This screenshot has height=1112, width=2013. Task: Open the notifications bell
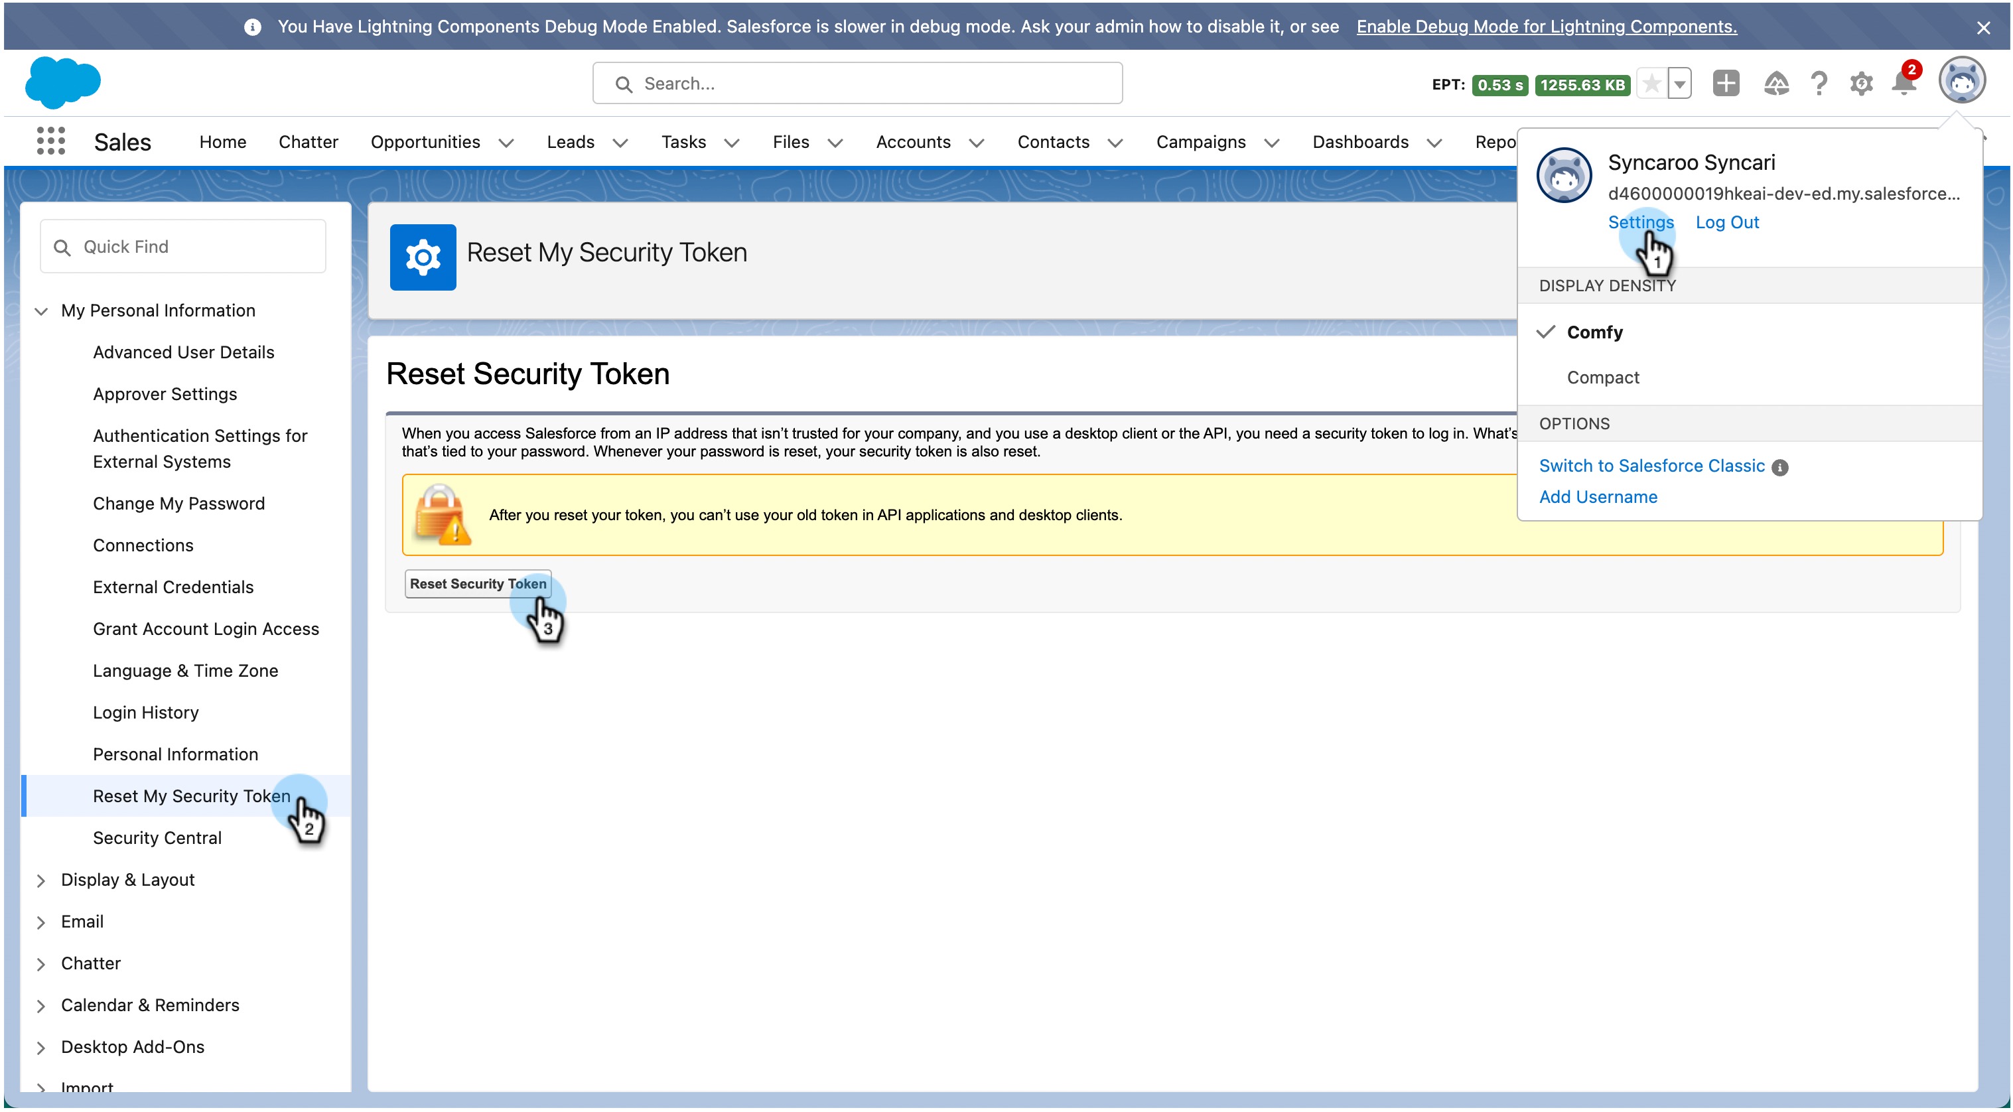click(1903, 83)
